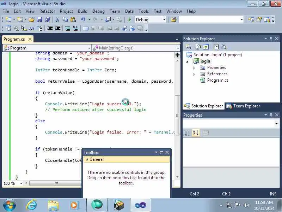Click the Windows Start button

pos(10,205)
